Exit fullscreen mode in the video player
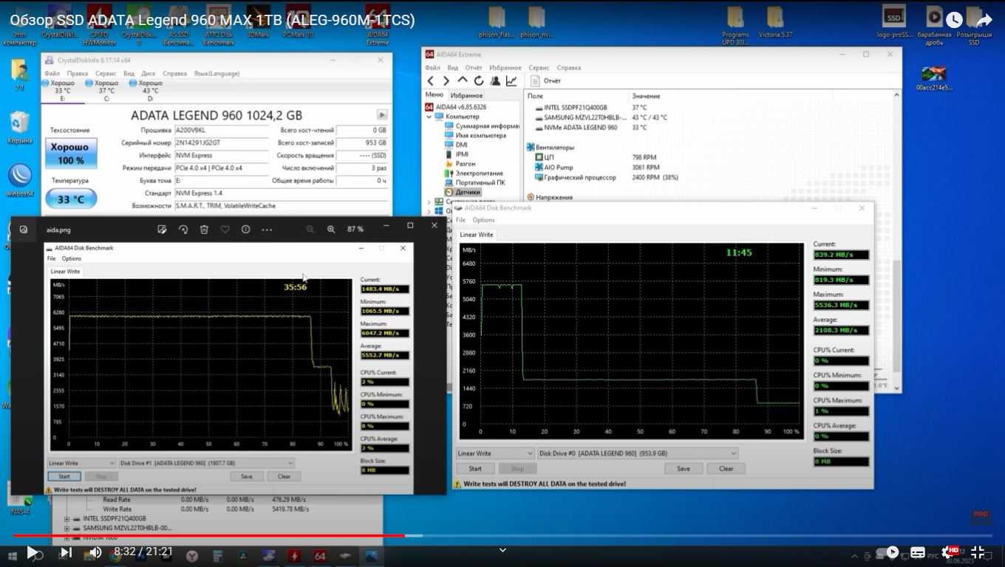 tap(978, 551)
